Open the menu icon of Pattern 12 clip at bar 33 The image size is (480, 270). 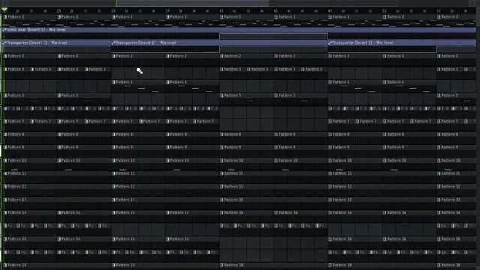(x=113, y=187)
